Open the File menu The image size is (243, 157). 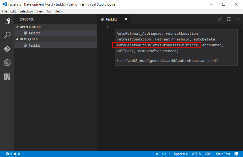4,11
